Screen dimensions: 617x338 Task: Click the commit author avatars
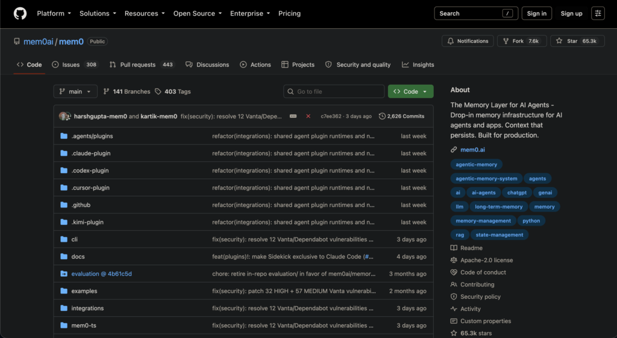click(x=65, y=116)
